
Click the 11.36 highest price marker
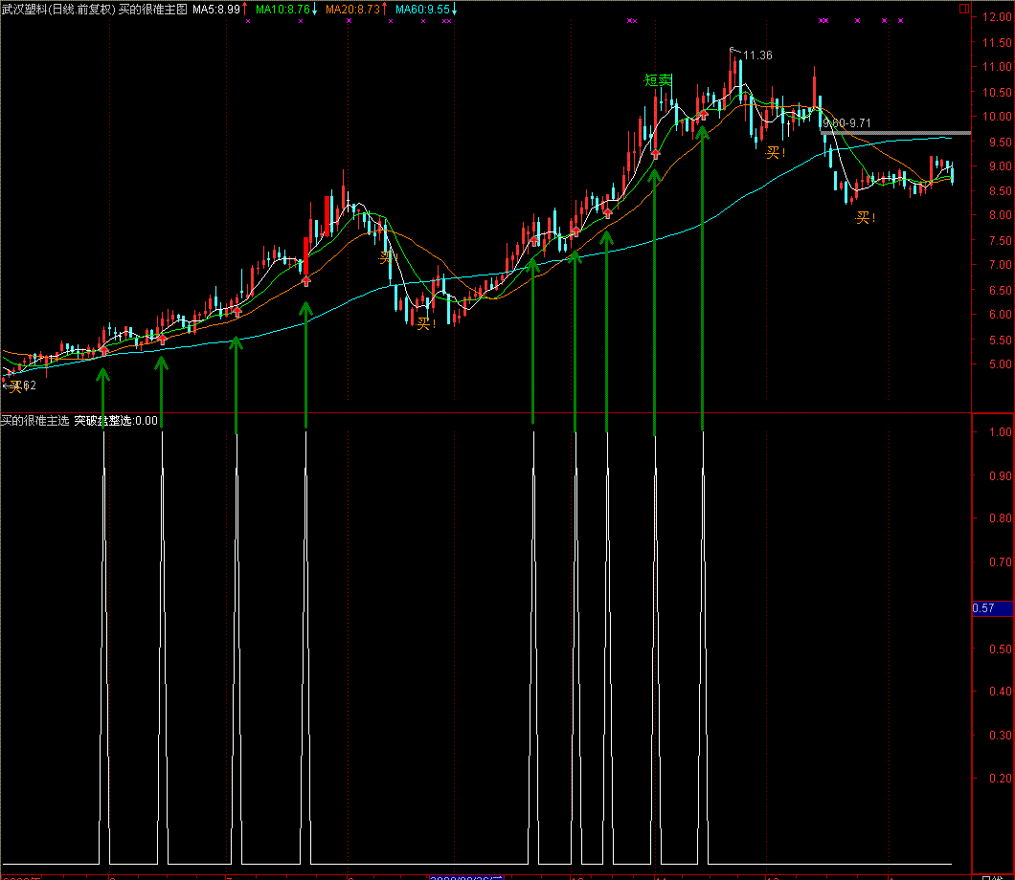tap(756, 55)
